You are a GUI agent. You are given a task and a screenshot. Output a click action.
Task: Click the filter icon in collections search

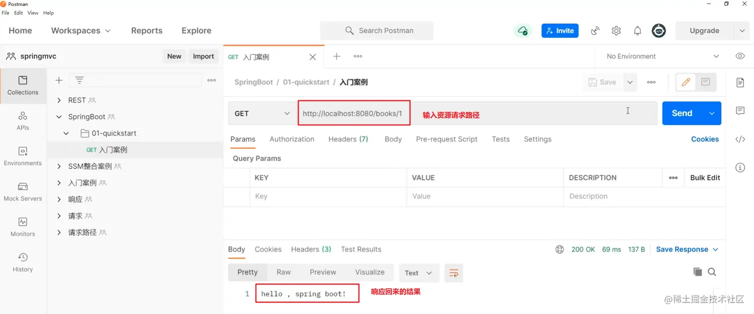[x=79, y=80]
